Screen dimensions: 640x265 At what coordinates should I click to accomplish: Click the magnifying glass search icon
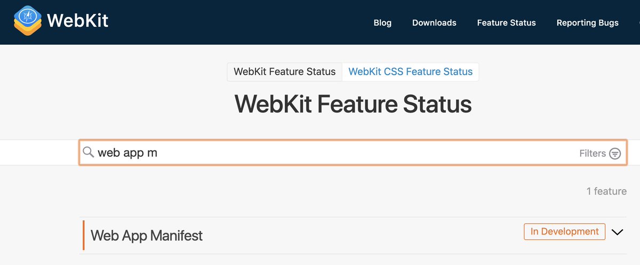click(89, 152)
